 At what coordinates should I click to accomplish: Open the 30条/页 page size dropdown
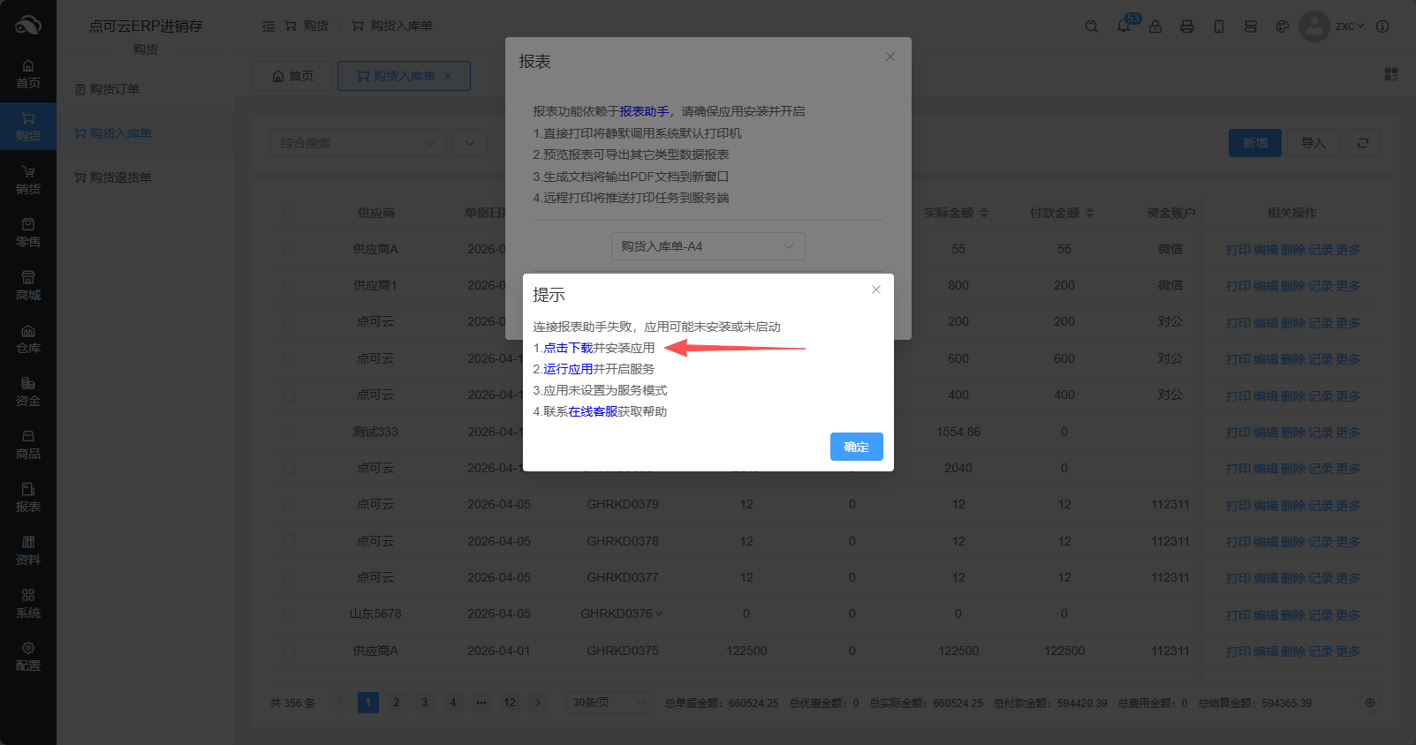pyautogui.click(x=610, y=703)
